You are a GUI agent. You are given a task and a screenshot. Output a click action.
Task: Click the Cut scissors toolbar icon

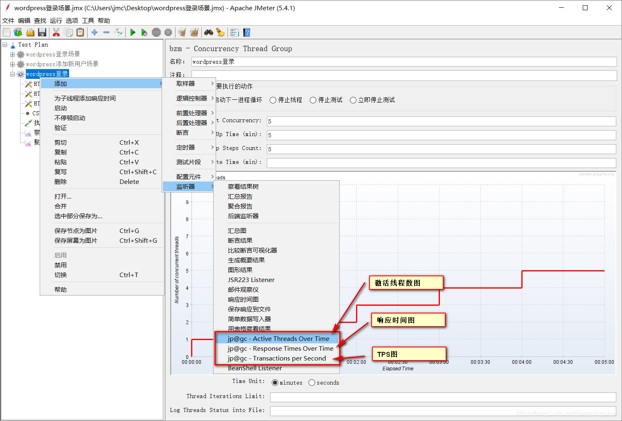tap(56, 32)
